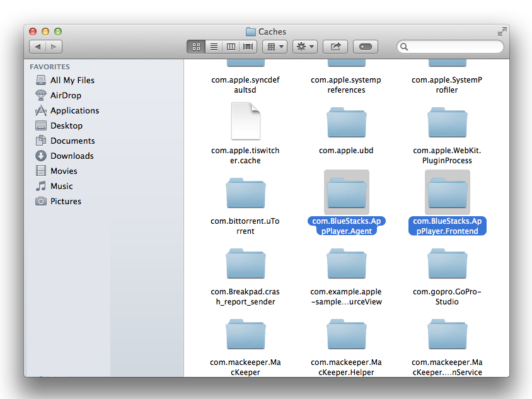Click the com.BlueStacks.AppPlayer.Frontend name label
This screenshot has width=532, height=399.
pos(447,226)
